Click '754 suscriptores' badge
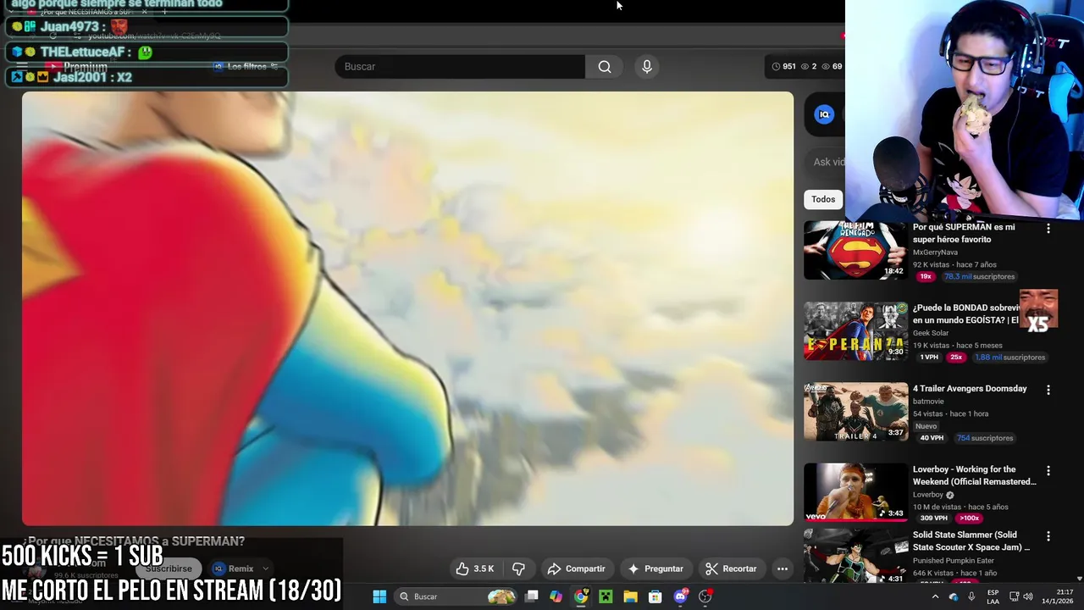This screenshot has height=610, width=1084. click(984, 438)
